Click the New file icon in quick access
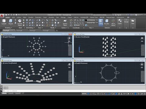This screenshot has width=146, height=109. tap(6, 15)
